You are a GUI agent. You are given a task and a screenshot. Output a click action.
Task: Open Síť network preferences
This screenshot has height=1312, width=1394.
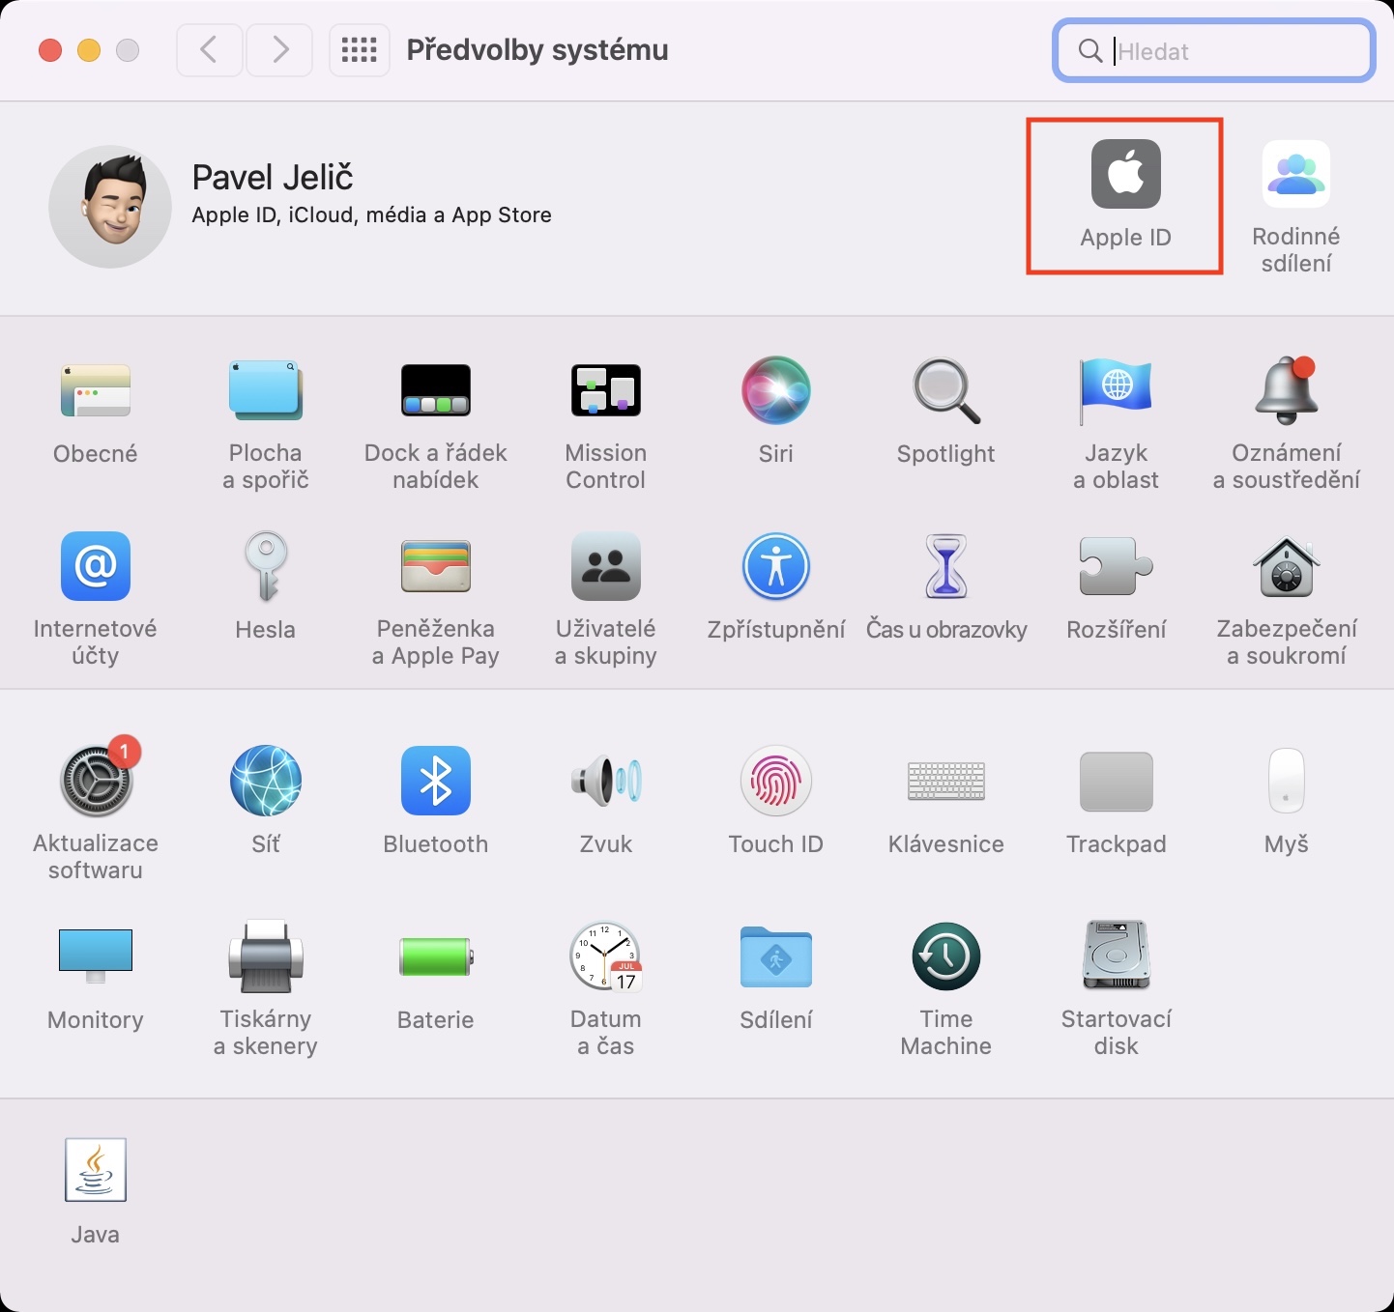click(266, 801)
